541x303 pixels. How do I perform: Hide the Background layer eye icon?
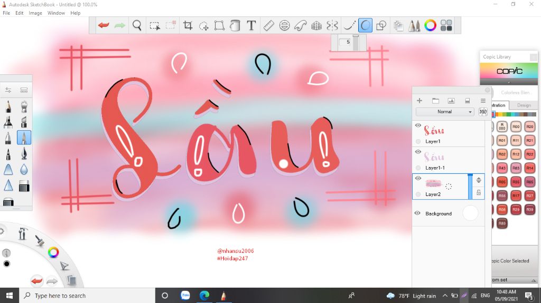click(x=417, y=213)
